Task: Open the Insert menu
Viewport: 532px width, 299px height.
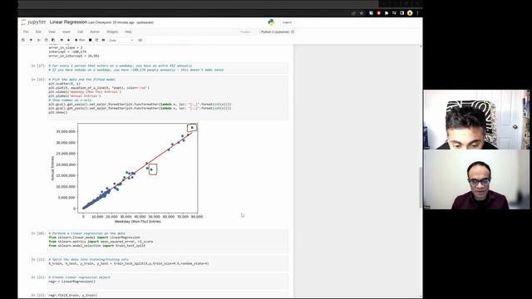Action: tap(66, 32)
